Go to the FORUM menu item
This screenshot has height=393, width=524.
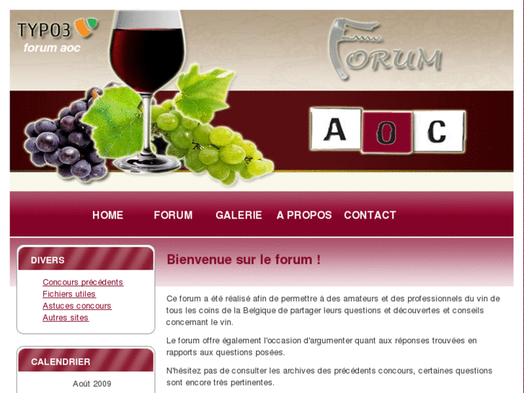click(173, 215)
